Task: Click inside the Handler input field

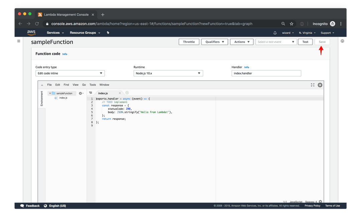Action: point(266,73)
